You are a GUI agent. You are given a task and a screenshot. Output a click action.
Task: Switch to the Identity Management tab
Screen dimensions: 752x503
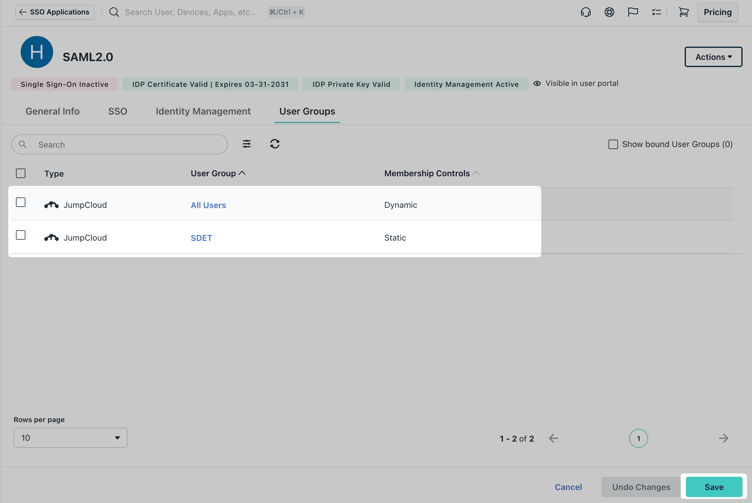click(x=203, y=111)
